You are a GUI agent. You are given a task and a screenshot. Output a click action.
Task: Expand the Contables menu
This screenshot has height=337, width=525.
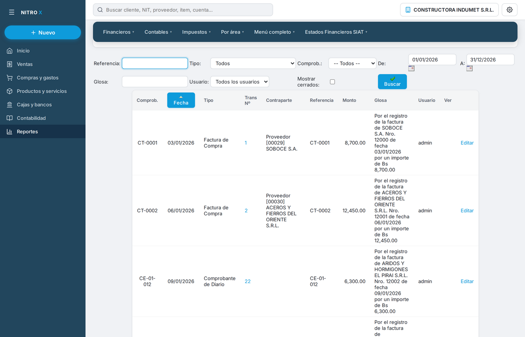click(x=158, y=32)
